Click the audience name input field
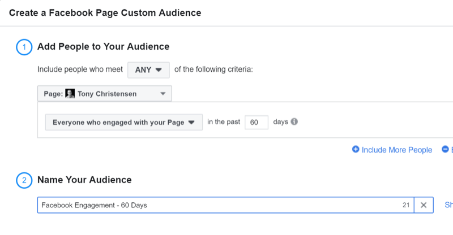Viewport: 453px width, 235px height. pos(225,205)
